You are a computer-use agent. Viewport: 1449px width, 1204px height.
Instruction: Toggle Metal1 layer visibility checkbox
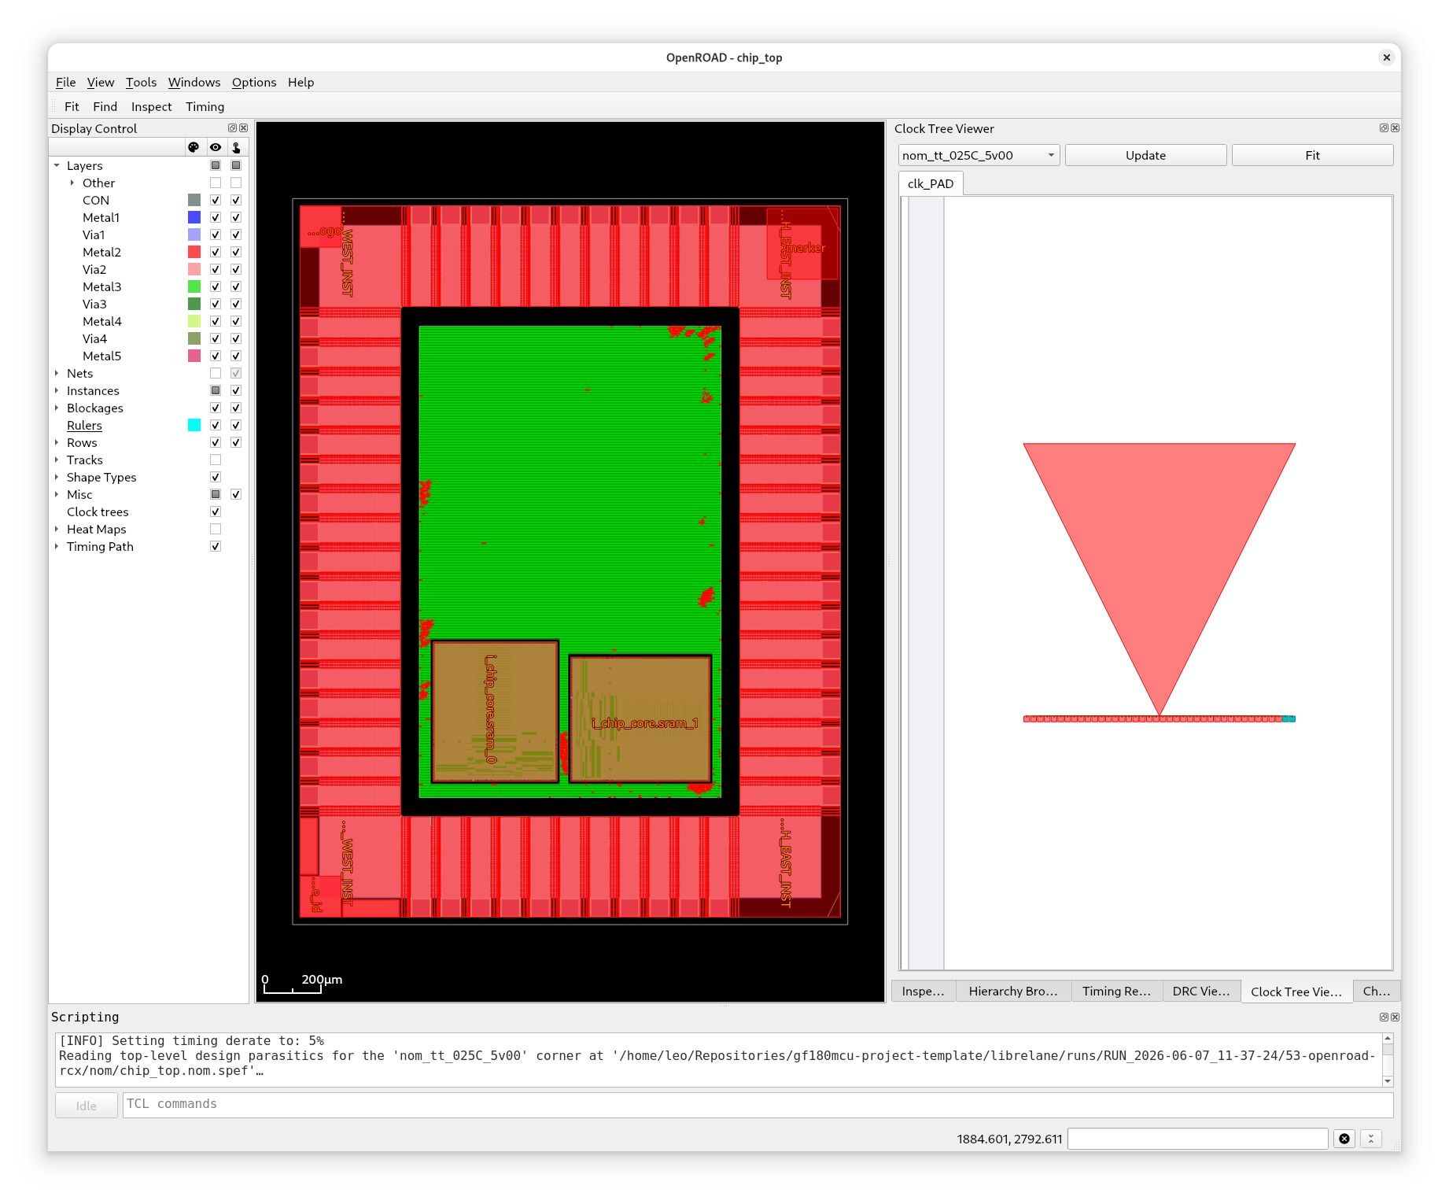[216, 217]
